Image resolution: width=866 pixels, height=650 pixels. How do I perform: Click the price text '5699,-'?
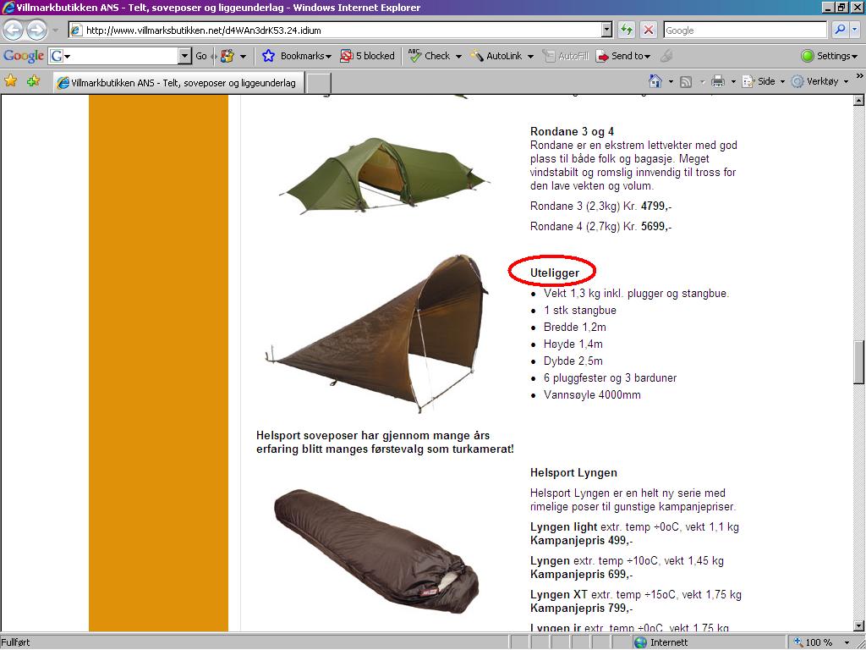click(656, 227)
